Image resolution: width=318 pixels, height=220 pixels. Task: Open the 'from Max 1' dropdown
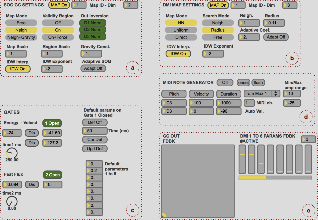(262, 94)
